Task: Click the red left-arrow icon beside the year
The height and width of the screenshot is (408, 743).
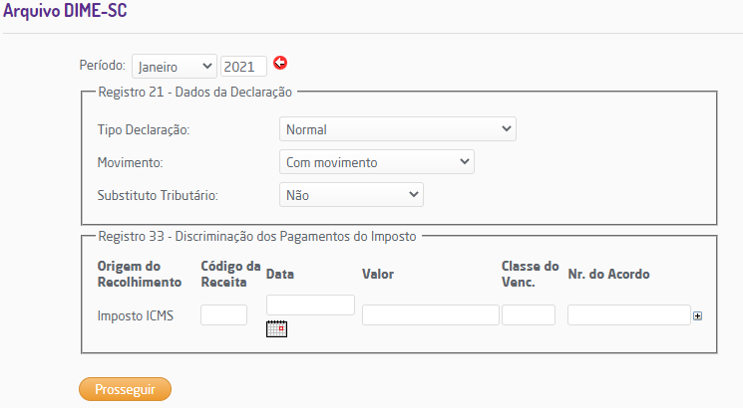Action: [x=280, y=64]
